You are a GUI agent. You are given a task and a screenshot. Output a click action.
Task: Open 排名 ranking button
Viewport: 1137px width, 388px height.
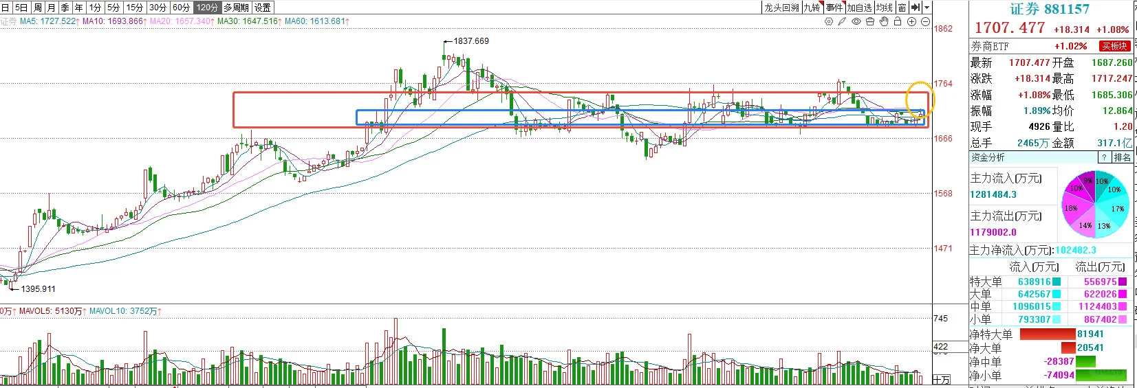click(1122, 157)
